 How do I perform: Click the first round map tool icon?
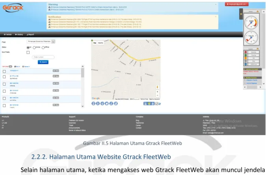point(93,104)
